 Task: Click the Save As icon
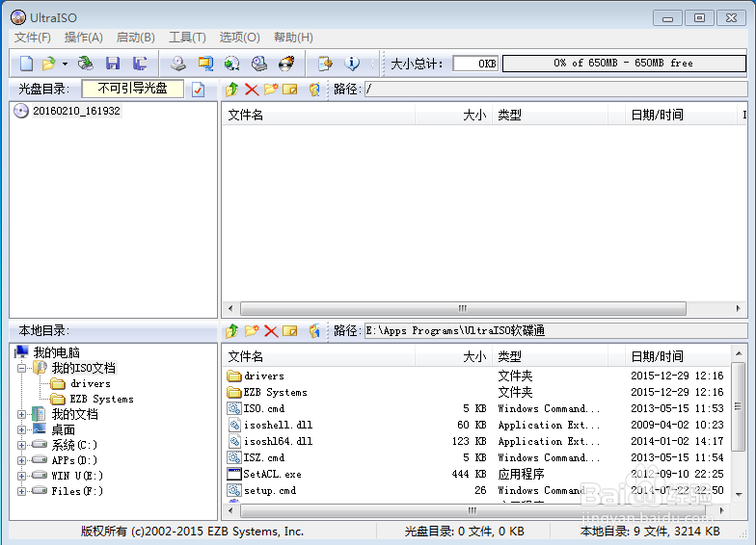(140, 64)
